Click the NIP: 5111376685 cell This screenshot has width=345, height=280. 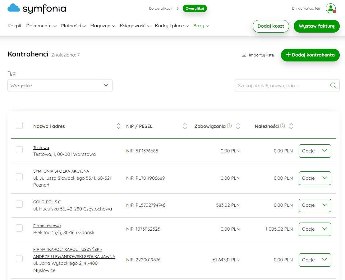142,151
